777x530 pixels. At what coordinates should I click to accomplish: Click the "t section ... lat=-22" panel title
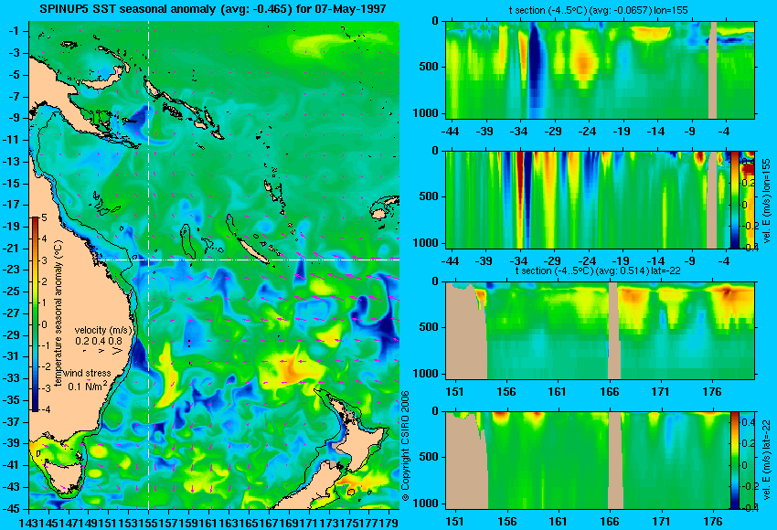coord(598,270)
